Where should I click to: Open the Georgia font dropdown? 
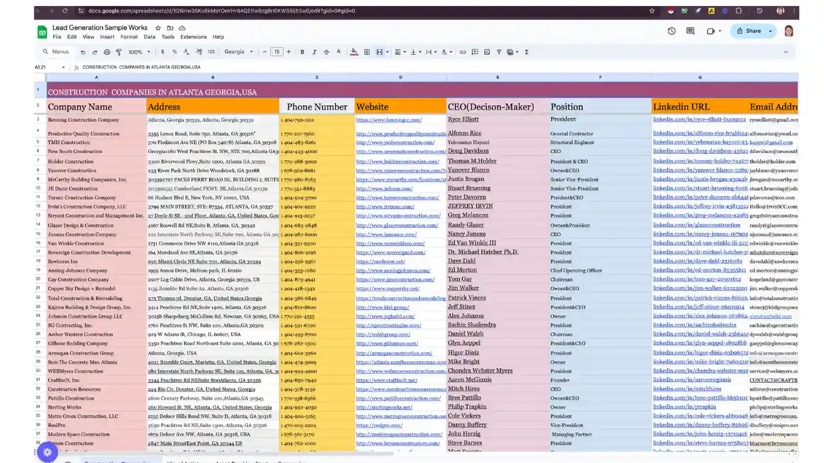239,52
